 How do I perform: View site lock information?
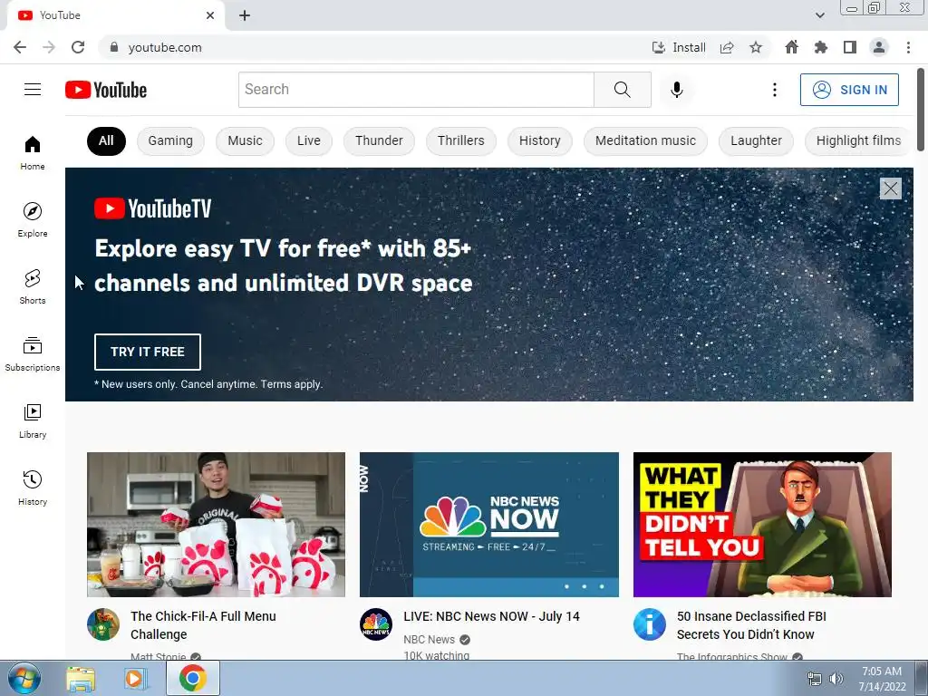(x=114, y=47)
